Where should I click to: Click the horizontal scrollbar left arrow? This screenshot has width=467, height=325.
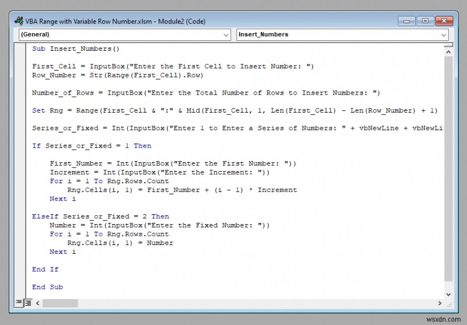pos(37,303)
